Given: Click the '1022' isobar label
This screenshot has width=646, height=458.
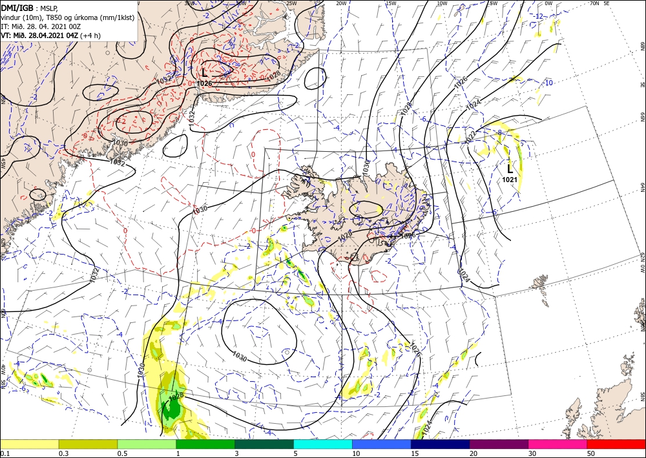Looking at the screenshot, I should 472,137.
